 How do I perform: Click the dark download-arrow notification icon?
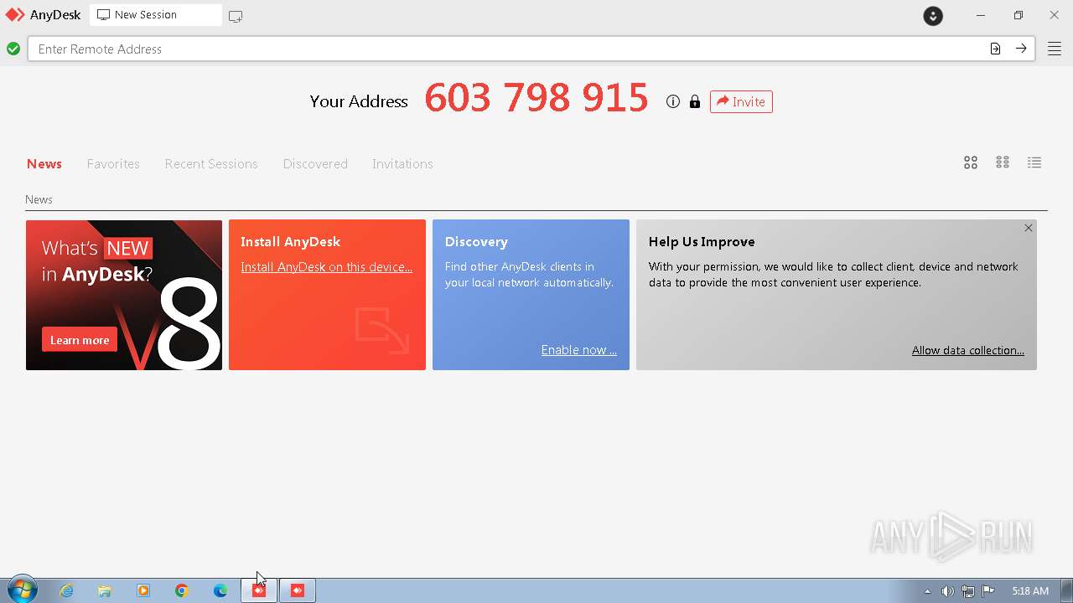[x=933, y=16]
